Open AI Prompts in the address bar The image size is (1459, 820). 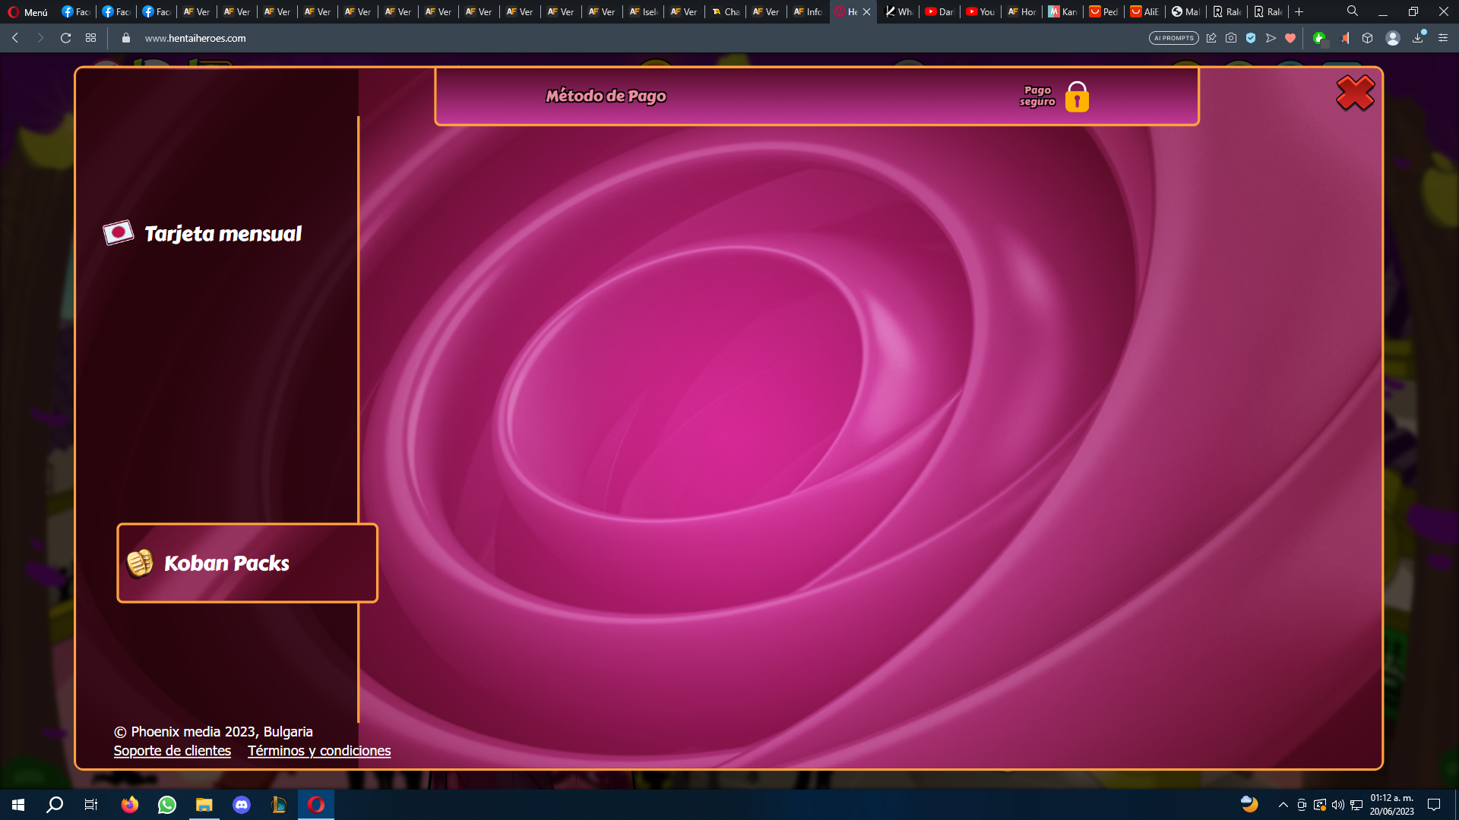coord(1173,38)
